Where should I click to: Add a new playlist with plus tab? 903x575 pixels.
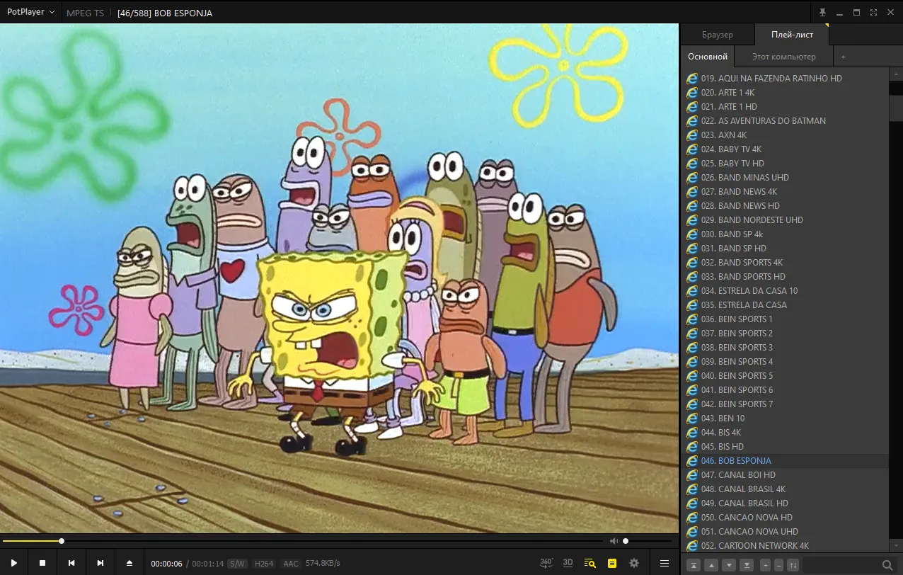[843, 57]
